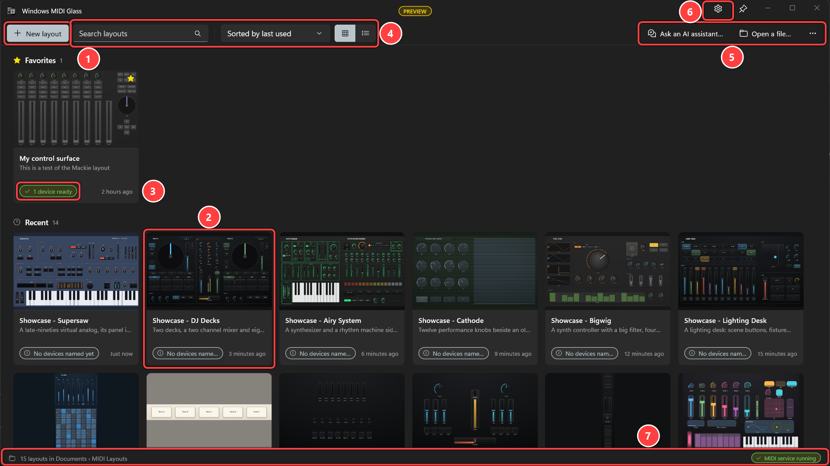Viewport: 830px width, 466px height.
Task: Create a New layout
Action: coord(38,34)
